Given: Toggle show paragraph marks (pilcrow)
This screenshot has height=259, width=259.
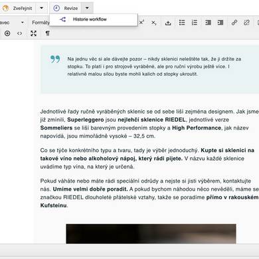Looking at the screenshot, I should coord(47,33).
